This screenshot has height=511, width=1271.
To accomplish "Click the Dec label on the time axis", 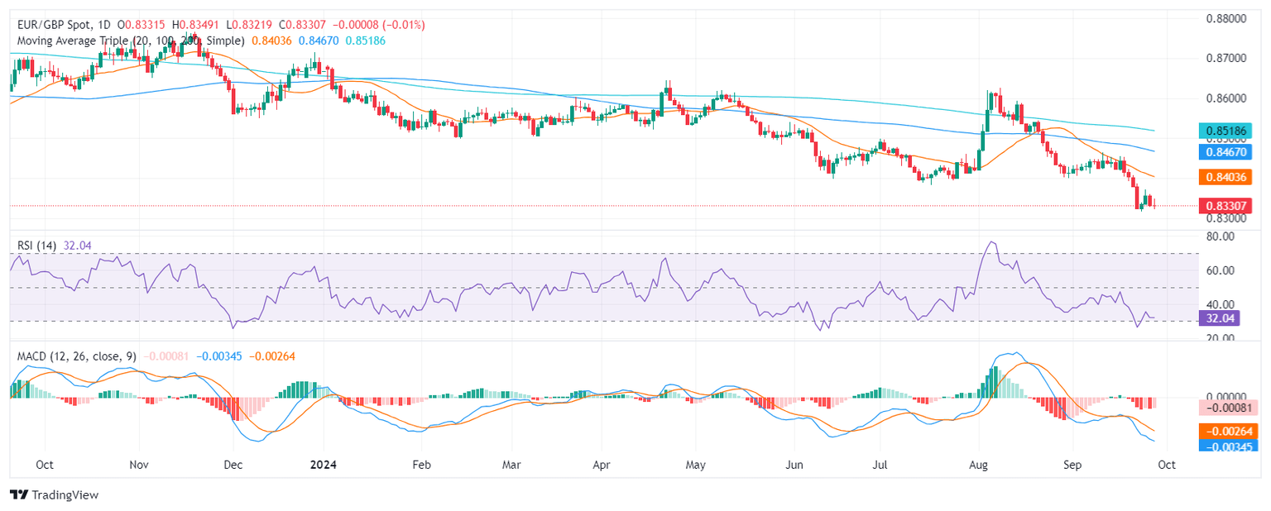I will point(233,465).
